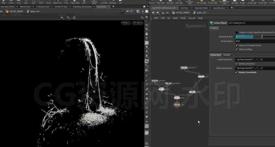Click the lock icon in viewport side toolbar
Image resolution: width=275 pixels, height=147 pixels.
[147, 33]
